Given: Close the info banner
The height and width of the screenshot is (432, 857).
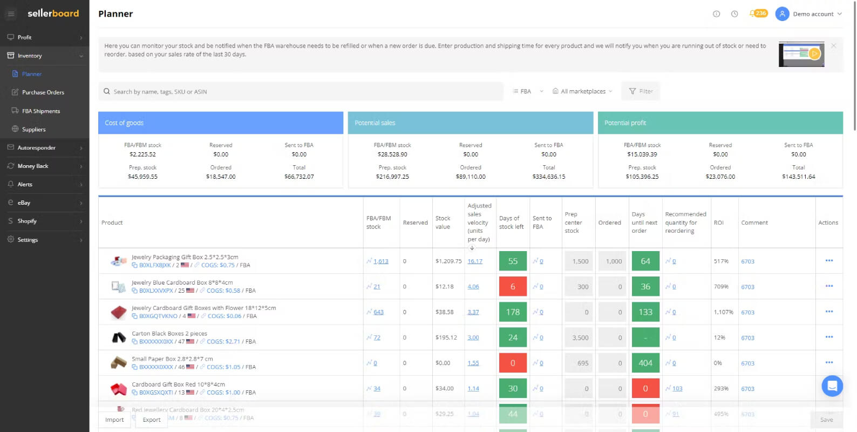Looking at the screenshot, I should coord(834,46).
